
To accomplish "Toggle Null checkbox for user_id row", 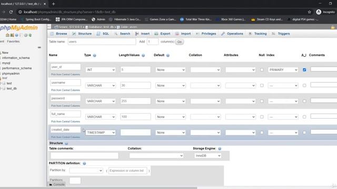I will click(262, 70).
